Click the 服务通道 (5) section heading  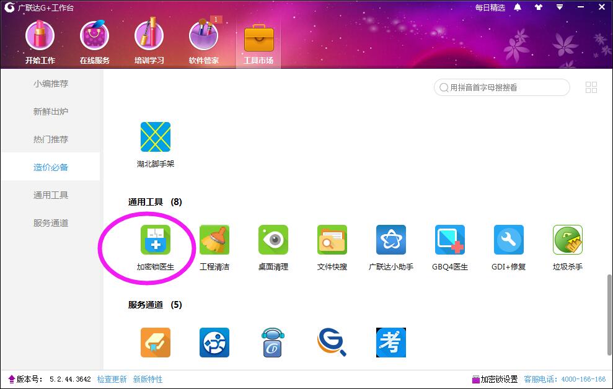tap(155, 304)
